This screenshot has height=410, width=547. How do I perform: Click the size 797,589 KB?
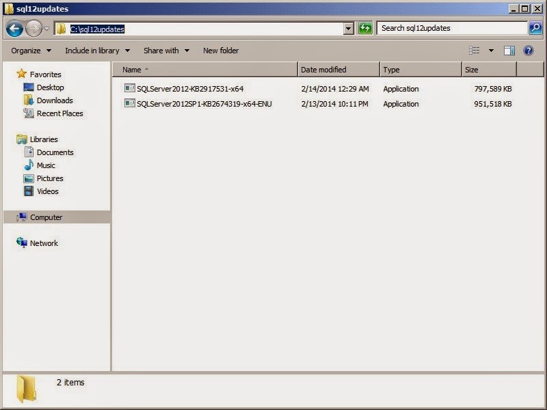click(493, 89)
